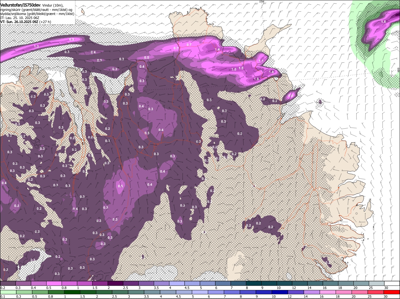Click the 'VT: Sun. 26.10.2025 09Z' valid time
This screenshot has width=400, height=299.
[x=19, y=22]
